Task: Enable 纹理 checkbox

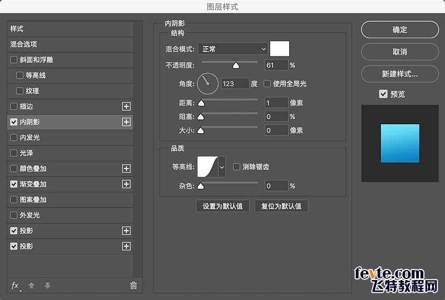Action: 19,91
